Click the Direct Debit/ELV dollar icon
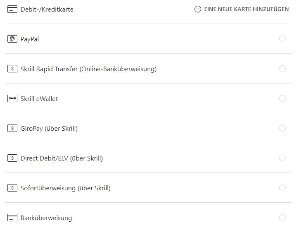Screen dimensions: 299x230 pos(12,158)
